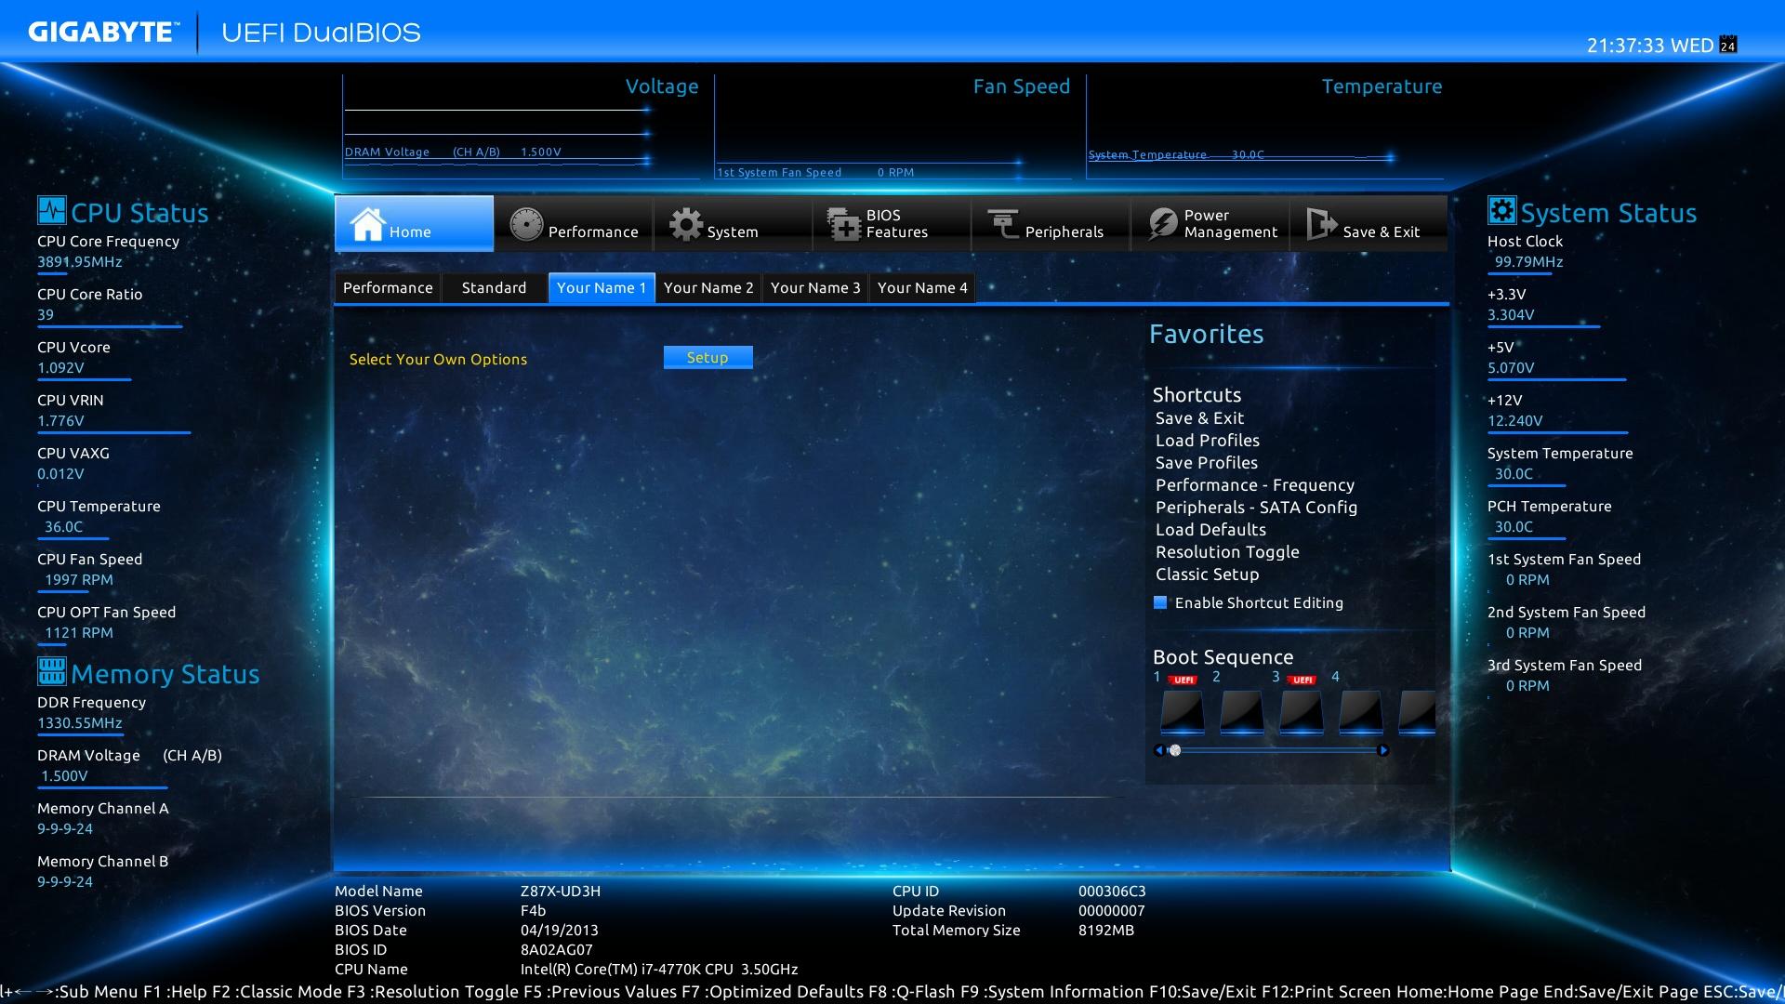Open the Load Profiles shortcut

pyautogui.click(x=1207, y=441)
